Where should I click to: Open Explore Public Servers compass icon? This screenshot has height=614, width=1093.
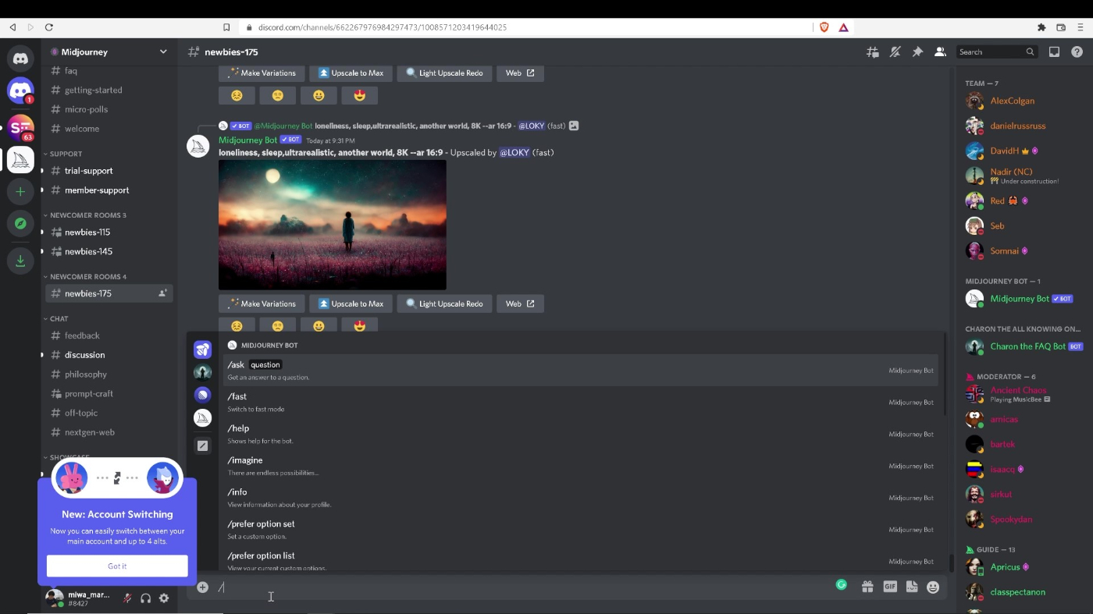pyautogui.click(x=20, y=223)
